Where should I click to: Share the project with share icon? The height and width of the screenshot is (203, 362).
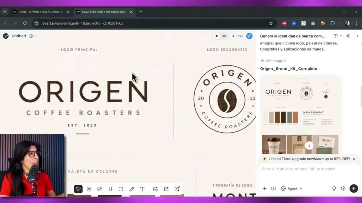(348, 36)
